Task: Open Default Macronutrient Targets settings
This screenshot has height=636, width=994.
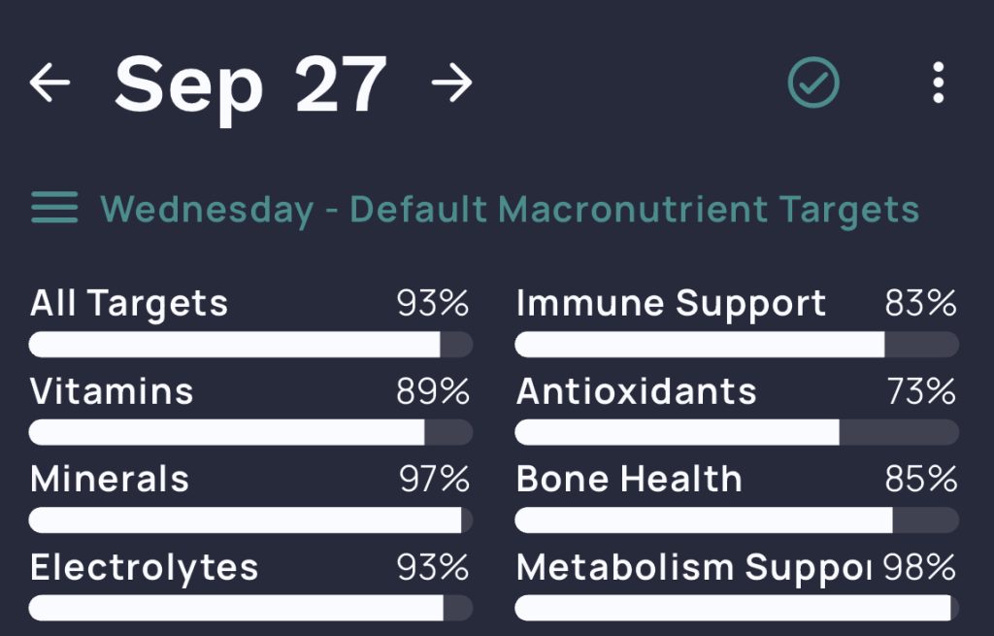Action: (x=636, y=208)
